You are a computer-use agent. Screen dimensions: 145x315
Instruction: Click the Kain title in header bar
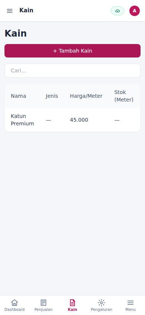tap(26, 10)
